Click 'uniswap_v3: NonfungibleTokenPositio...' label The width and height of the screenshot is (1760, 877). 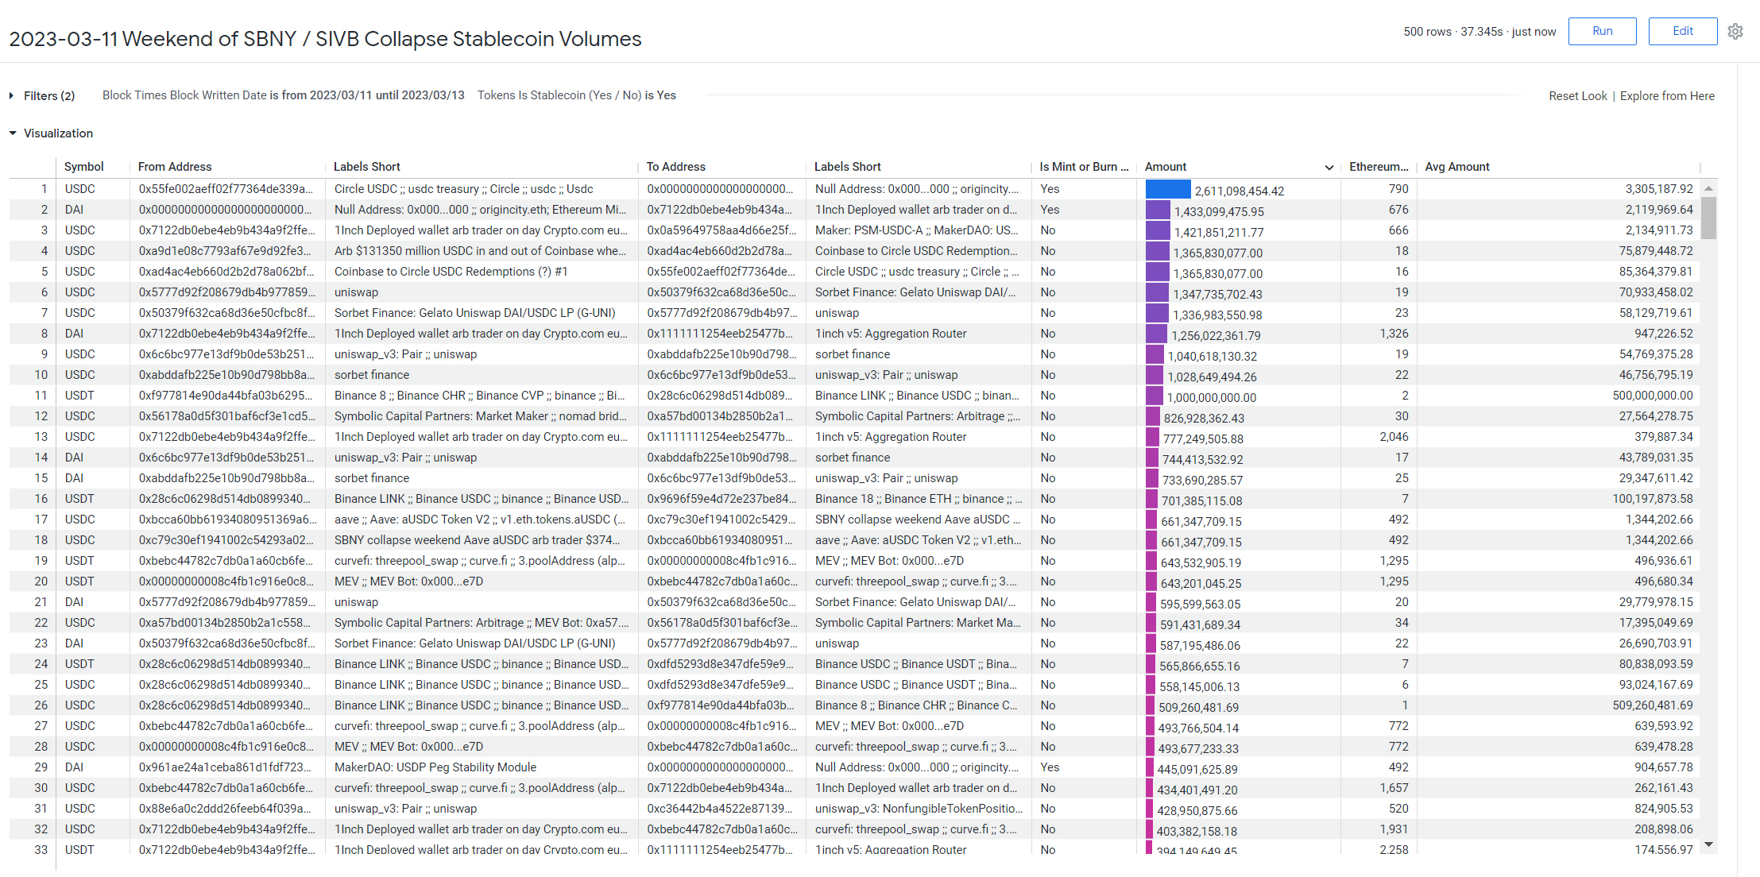point(919,809)
